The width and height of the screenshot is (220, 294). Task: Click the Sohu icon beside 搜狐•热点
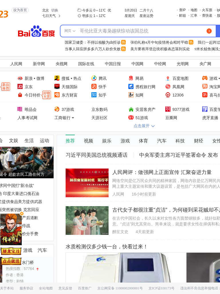(x=57, y=78)
